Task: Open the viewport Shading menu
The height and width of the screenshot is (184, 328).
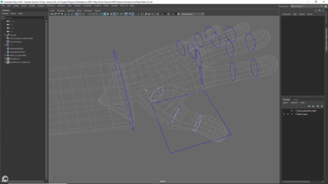Action: (60, 11)
